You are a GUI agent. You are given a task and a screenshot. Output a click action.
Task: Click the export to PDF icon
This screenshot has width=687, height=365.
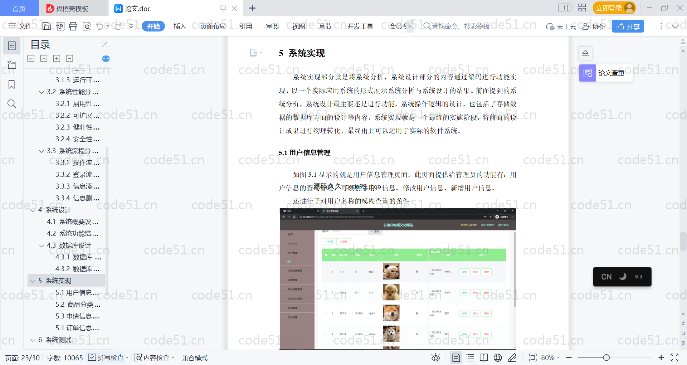(60, 26)
